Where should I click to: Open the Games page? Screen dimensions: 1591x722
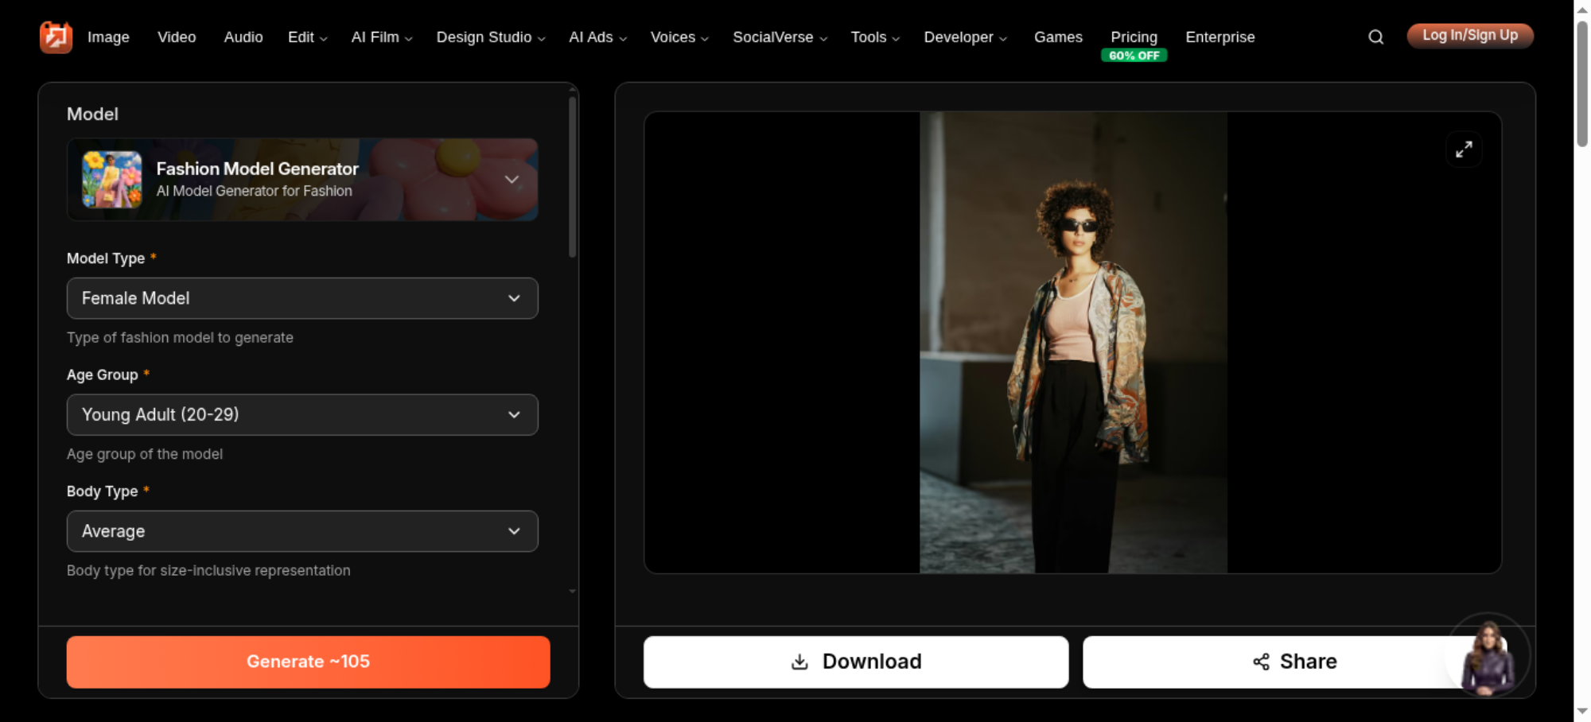(x=1058, y=37)
